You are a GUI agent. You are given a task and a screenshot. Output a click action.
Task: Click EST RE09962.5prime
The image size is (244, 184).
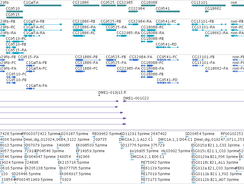click(107, 134)
